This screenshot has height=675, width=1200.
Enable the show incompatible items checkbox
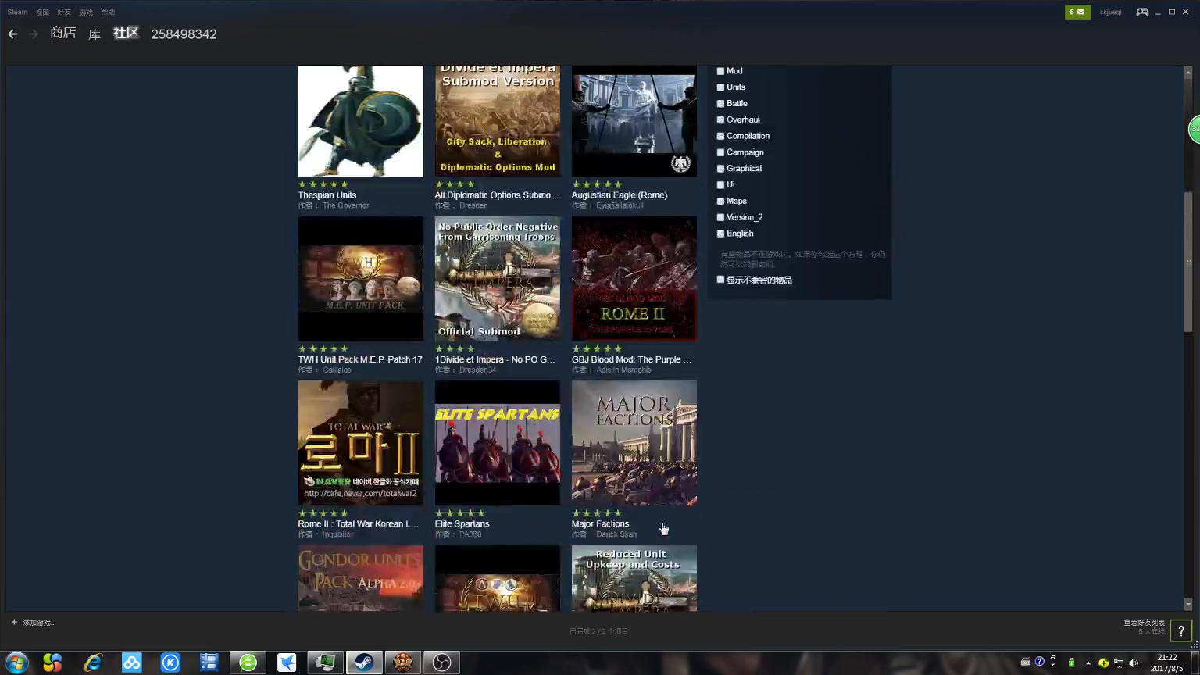[720, 280]
